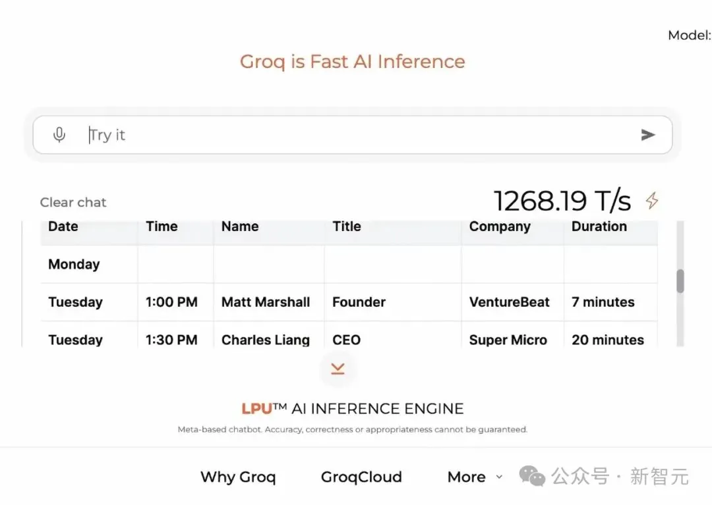Viewport: 712px width, 505px height.
Task: Expand the More navigation menu
Action: point(467,477)
